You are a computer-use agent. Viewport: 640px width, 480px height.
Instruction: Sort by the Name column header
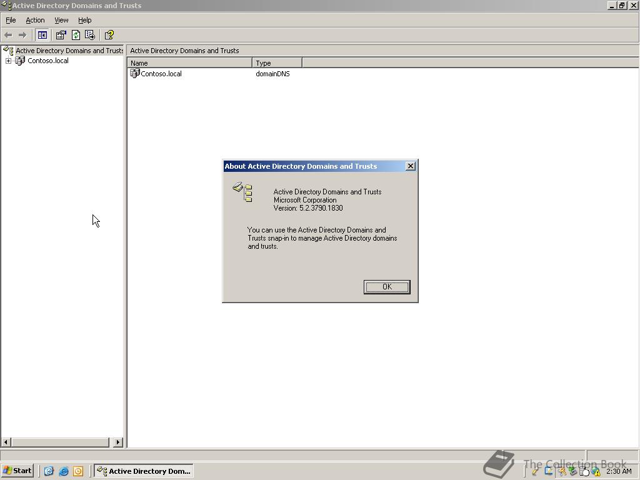pos(190,63)
